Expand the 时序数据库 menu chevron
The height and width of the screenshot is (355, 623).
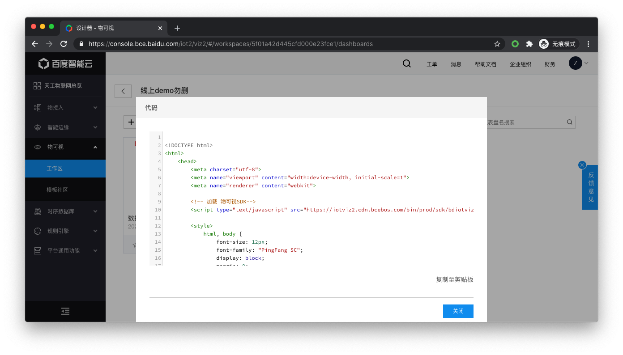coord(95,211)
